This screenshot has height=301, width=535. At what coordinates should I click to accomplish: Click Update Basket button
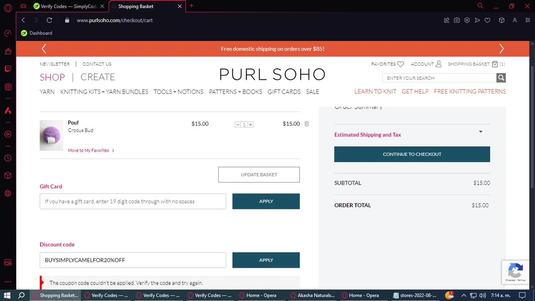click(259, 175)
